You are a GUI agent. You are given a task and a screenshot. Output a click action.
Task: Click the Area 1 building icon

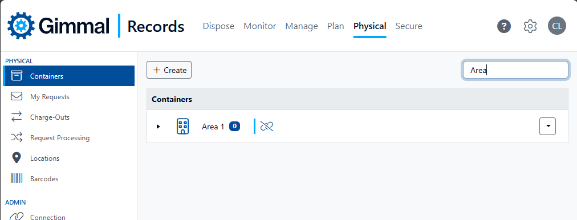[183, 126]
